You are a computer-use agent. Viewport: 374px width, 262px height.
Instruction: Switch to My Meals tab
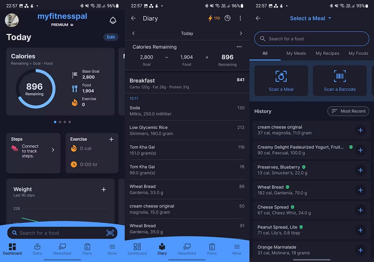pyautogui.click(x=296, y=53)
